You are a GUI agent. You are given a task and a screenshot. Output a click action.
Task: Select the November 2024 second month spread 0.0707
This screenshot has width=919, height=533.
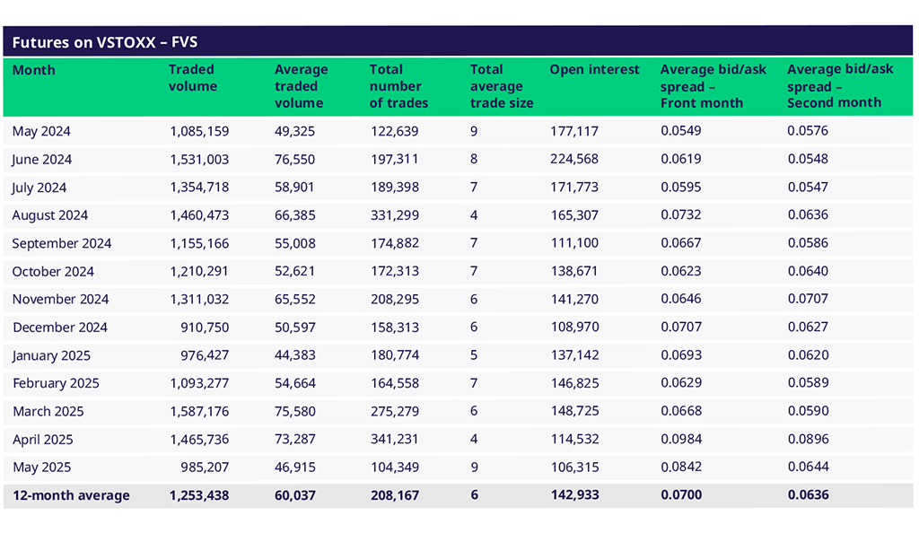pyautogui.click(x=808, y=299)
